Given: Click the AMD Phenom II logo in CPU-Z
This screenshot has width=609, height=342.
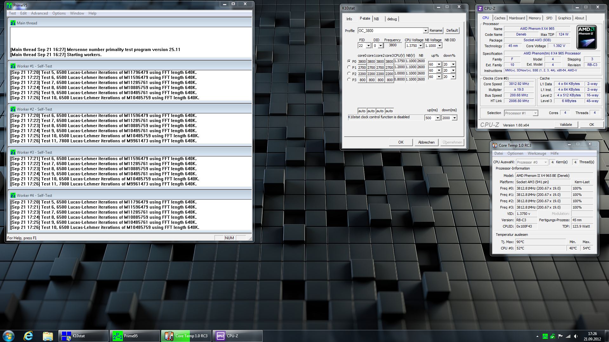Looking at the screenshot, I should click(x=586, y=37).
